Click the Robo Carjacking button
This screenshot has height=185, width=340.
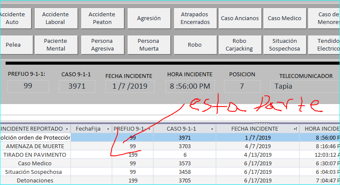point(239,45)
